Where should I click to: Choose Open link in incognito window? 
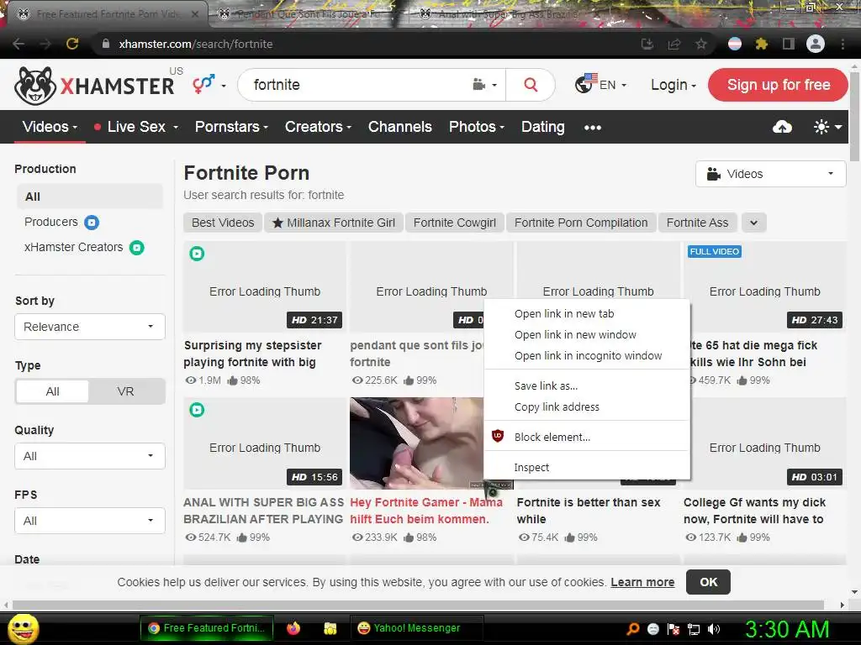pos(588,356)
